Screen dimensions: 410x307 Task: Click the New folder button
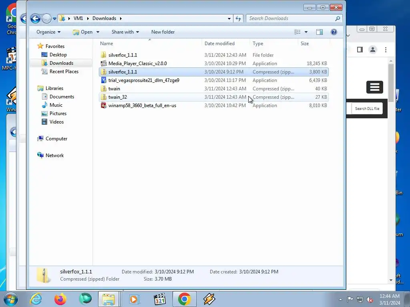(163, 32)
